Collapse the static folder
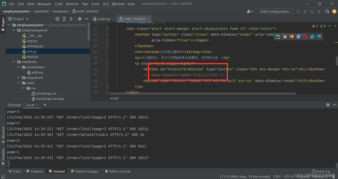338x179 pixels. (x=18, y=83)
